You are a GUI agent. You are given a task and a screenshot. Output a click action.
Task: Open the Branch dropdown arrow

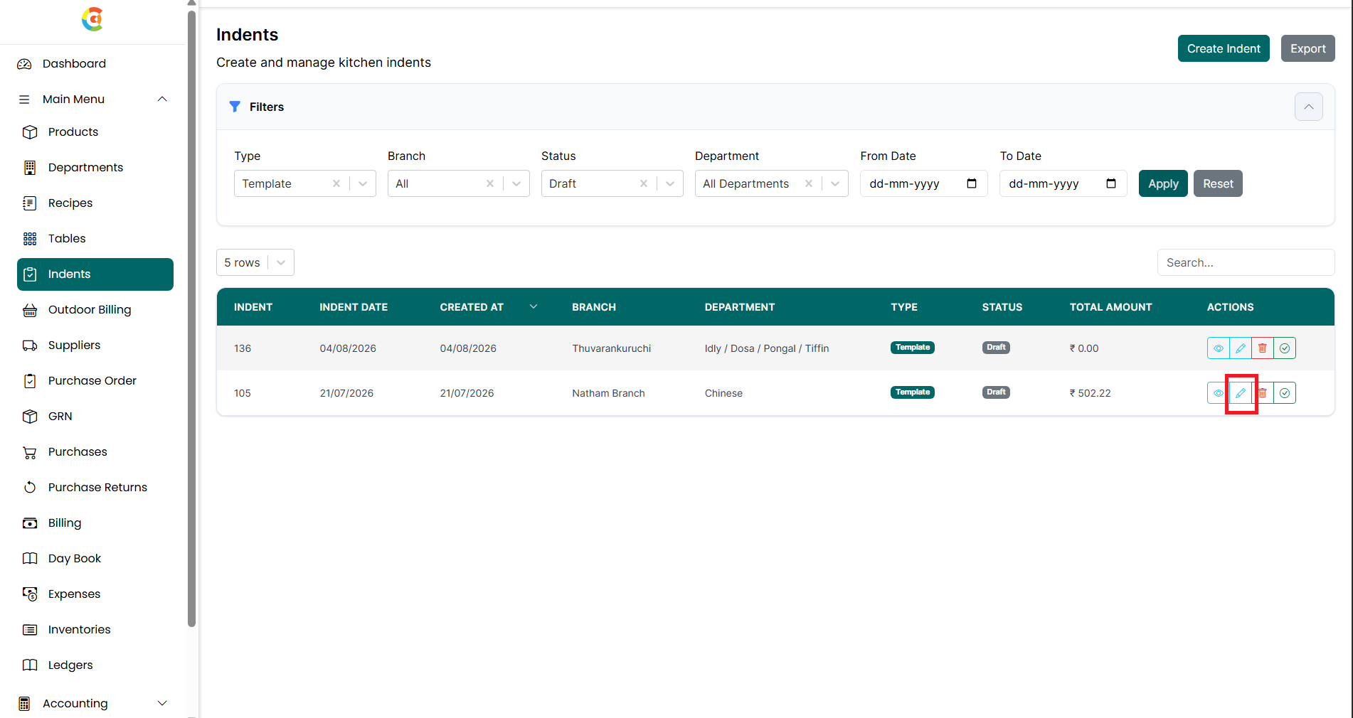coord(516,183)
